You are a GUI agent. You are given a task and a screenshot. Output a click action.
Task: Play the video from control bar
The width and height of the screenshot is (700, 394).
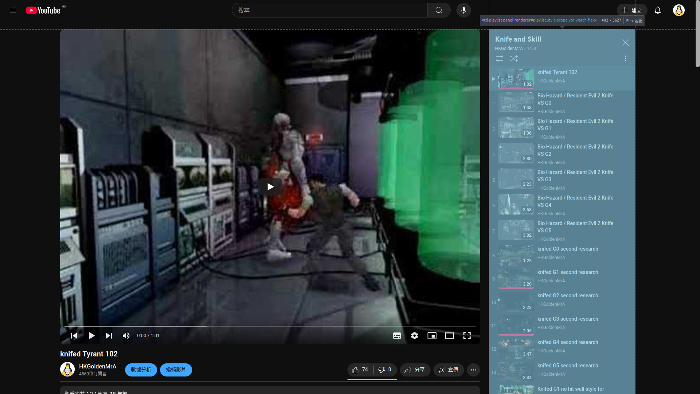92,336
